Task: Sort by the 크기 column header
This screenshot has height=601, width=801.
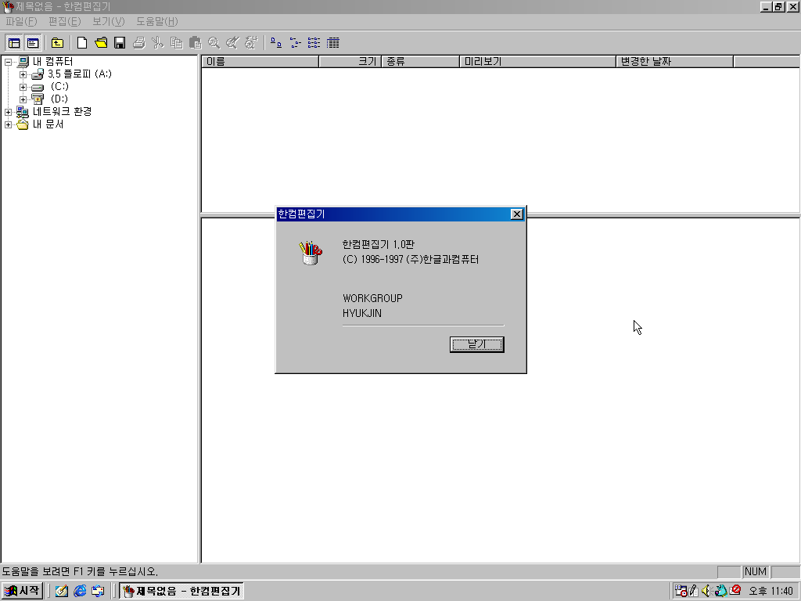Action: click(x=350, y=62)
